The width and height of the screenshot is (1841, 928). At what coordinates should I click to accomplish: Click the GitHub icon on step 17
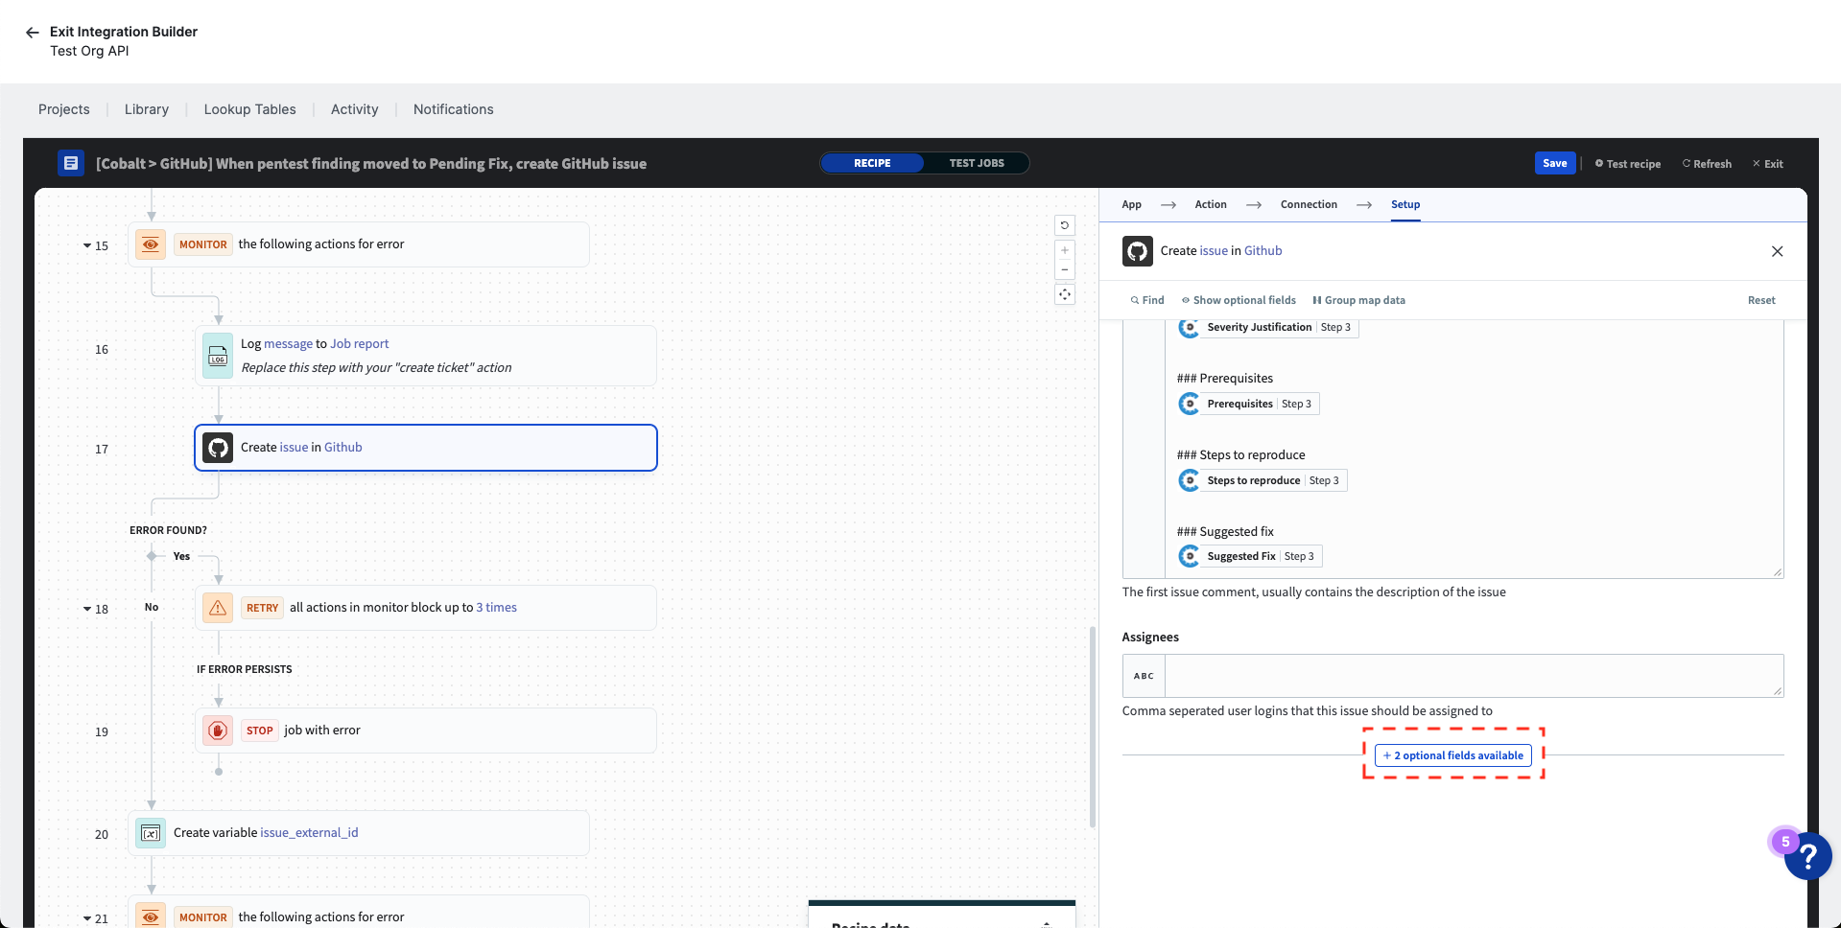[218, 448]
